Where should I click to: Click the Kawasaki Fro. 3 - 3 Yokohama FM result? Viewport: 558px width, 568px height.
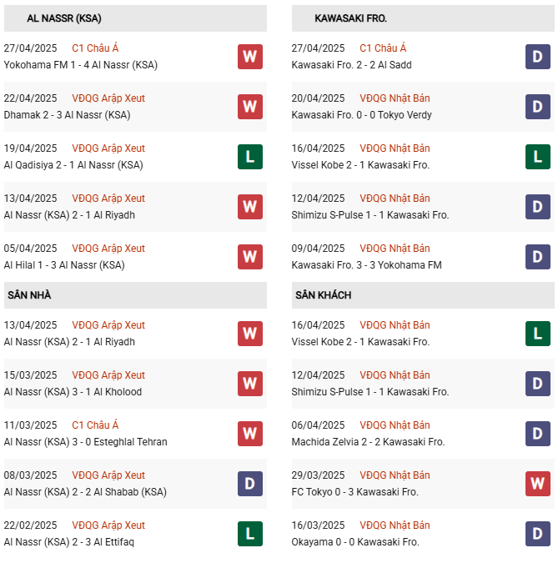(x=366, y=265)
